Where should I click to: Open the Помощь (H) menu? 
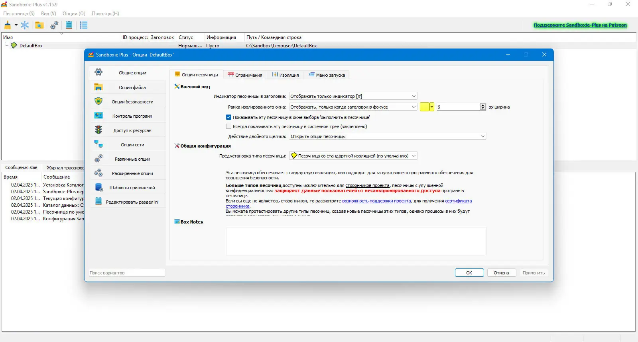tap(105, 14)
